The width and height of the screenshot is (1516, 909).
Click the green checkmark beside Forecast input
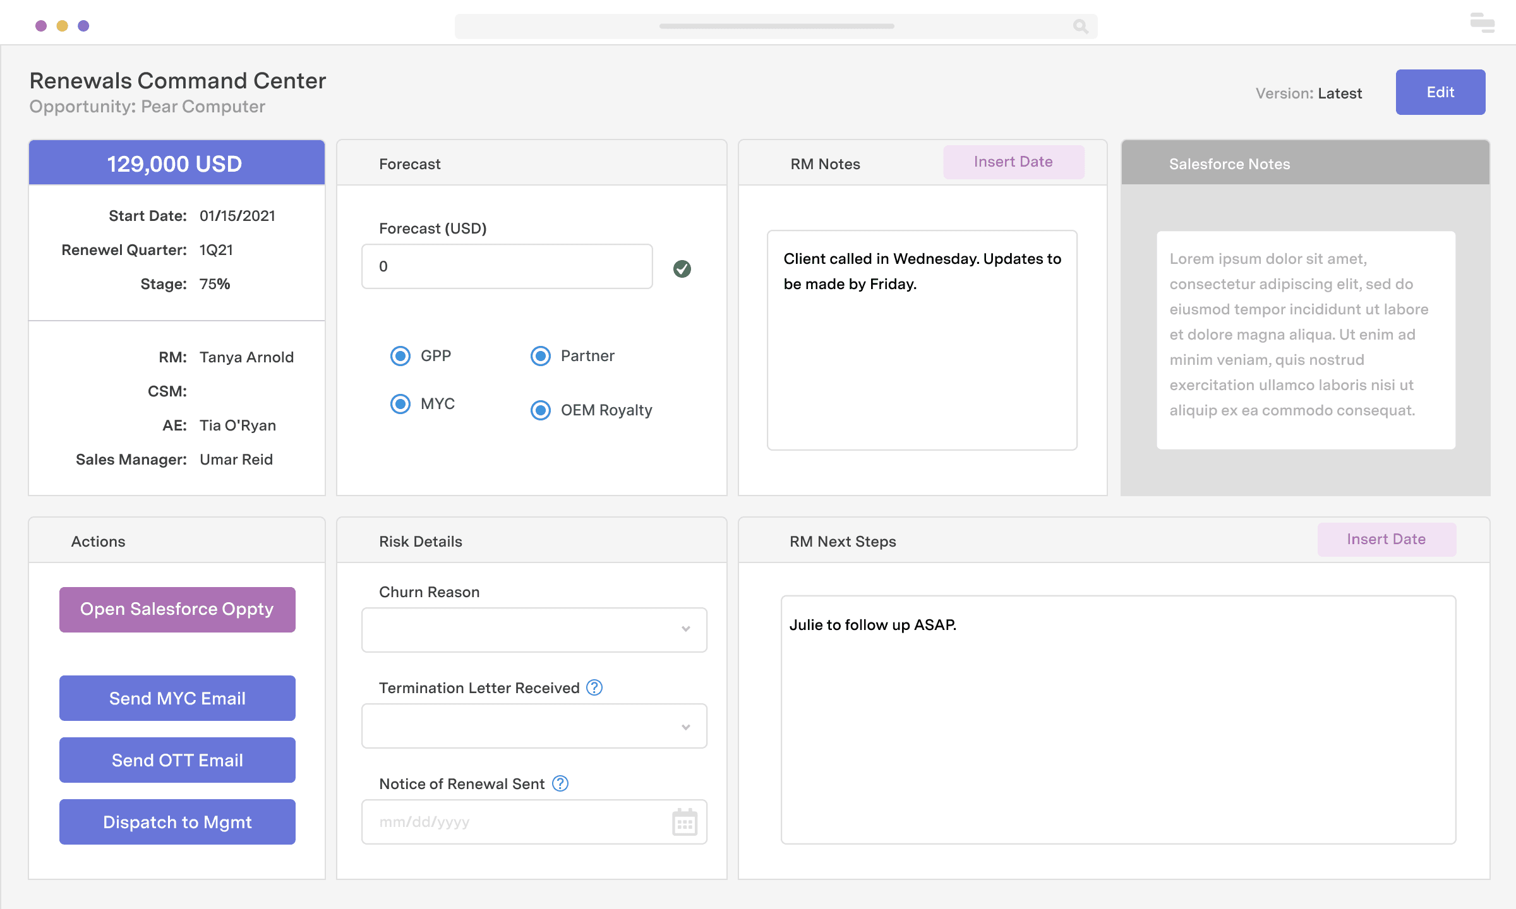tap(682, 268)
